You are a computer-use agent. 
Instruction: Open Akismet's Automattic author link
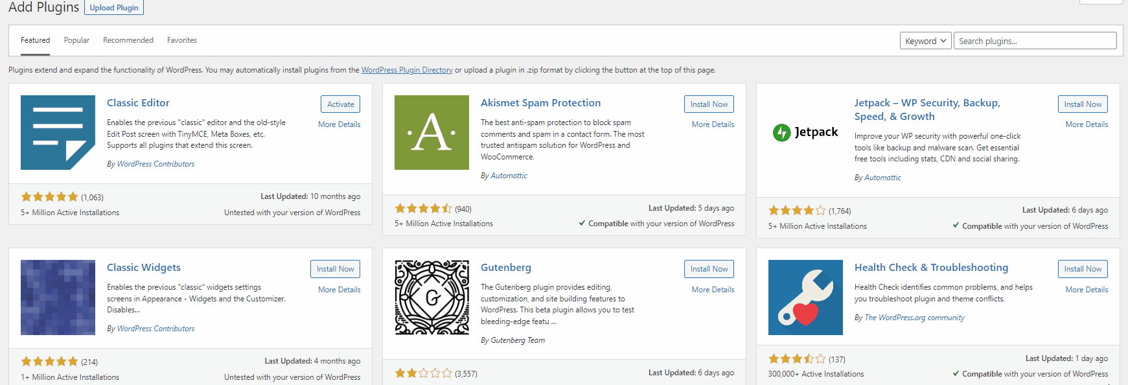click(509, 176)
